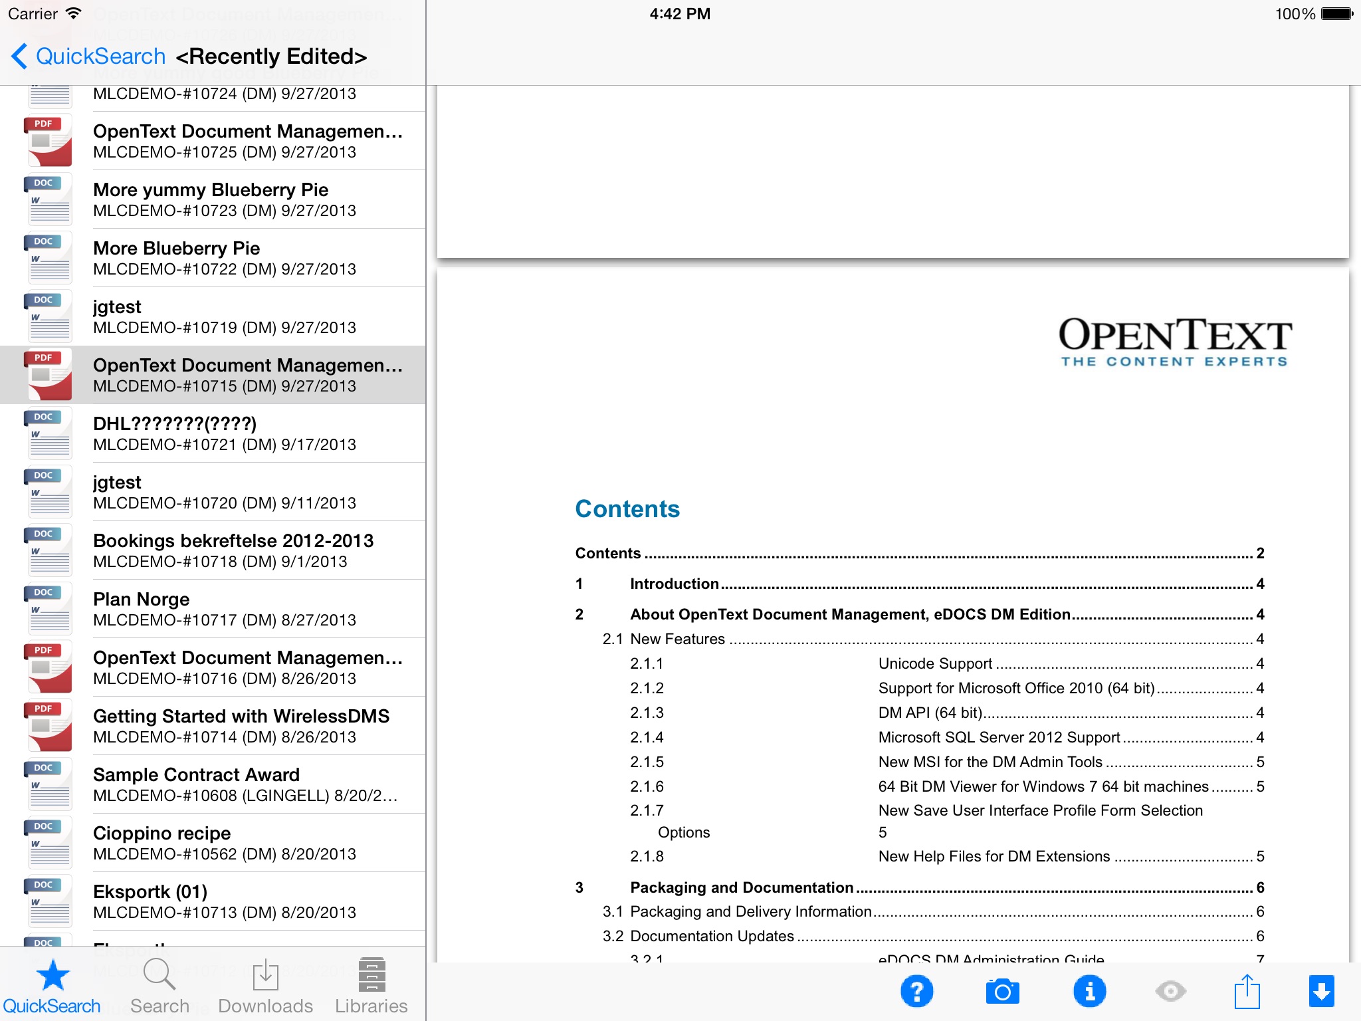Tap DOC icon of More yummy Blueberry Pie
The height and width of the screenshot is (1021, 1361).
(48, 199)
